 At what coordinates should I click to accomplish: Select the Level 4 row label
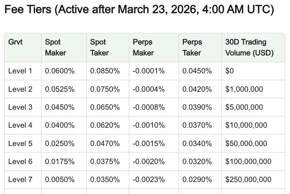pyautogui.click(x=21, y=126)
